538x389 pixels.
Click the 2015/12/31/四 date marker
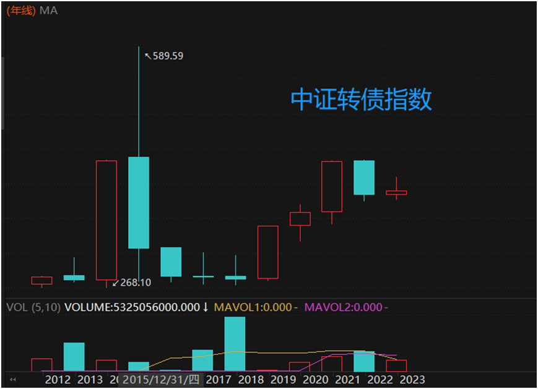(x=161, y=380)
